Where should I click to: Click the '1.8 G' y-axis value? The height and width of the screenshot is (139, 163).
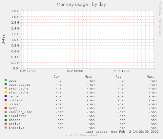click(x=15, y=17)
